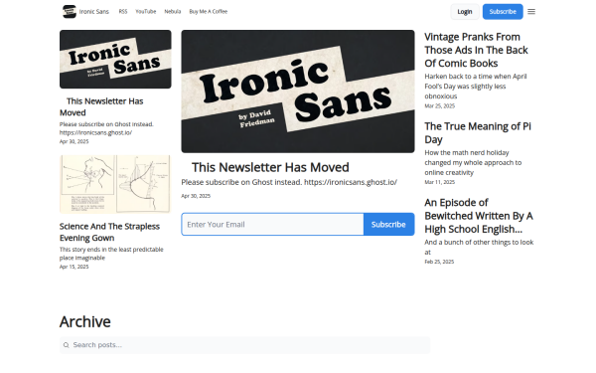The width and height of the screenshot is (596, 373).
Task: Open small This Newsletter Has Moved title
Action: coord(101,107)
